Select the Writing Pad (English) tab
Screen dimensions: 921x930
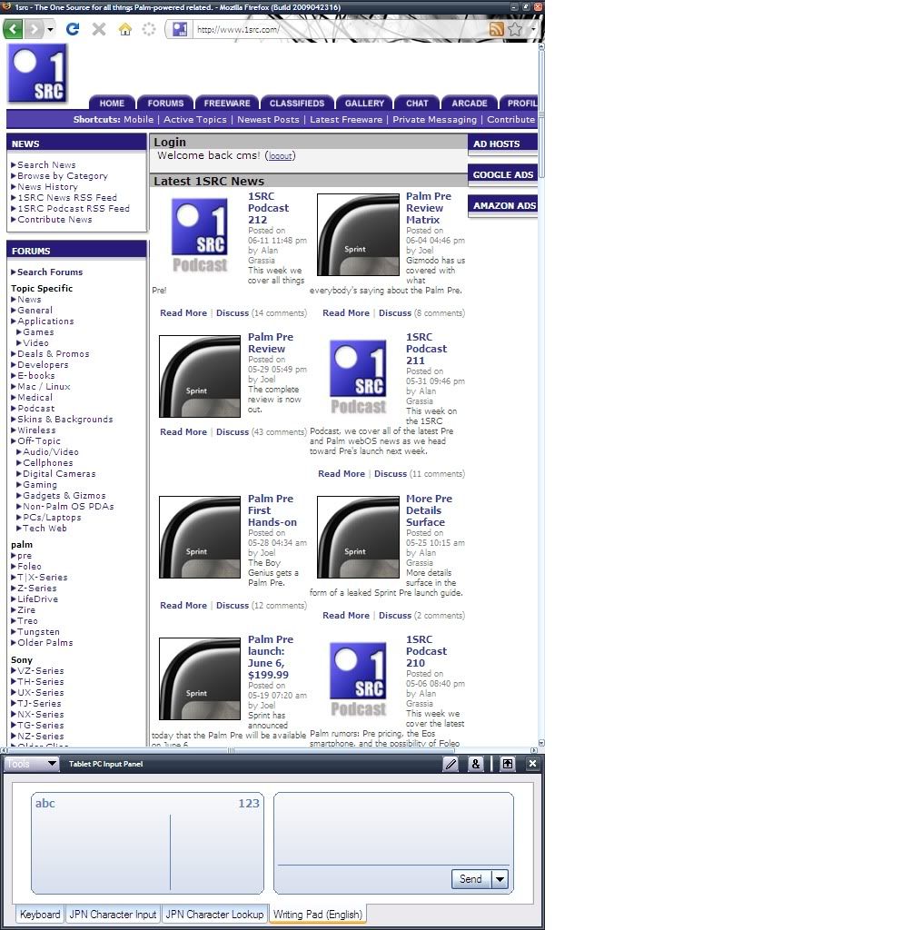click(317, 914)
